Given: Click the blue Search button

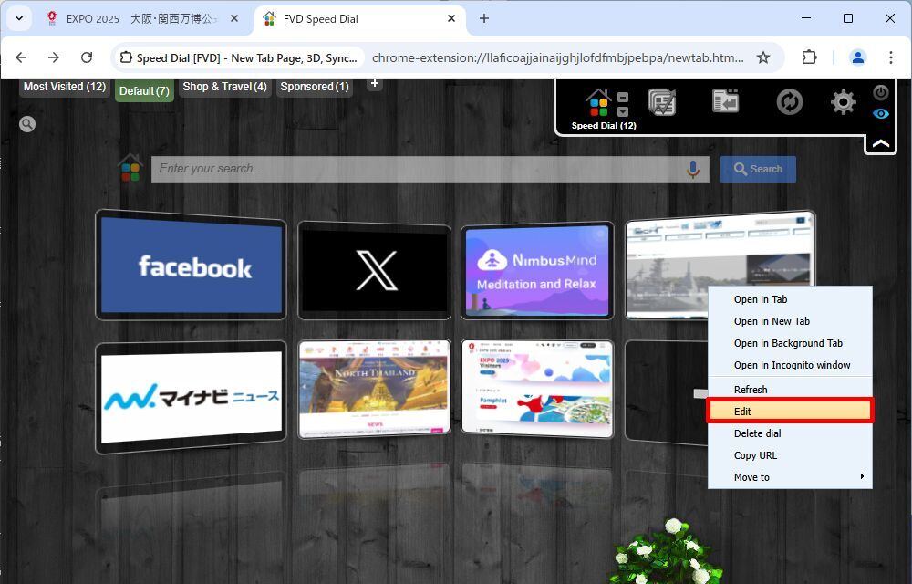Looking at the screenshot, I should (758, 169).
